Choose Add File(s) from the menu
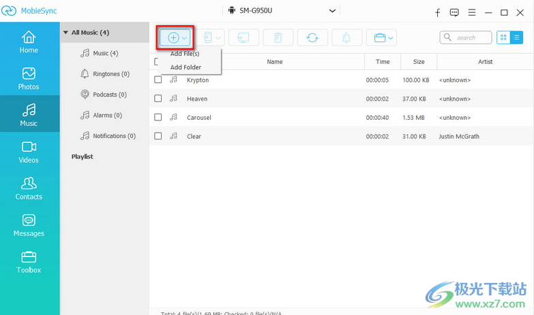The height and width of the screenshot is (315, 534). coord(185,54)
